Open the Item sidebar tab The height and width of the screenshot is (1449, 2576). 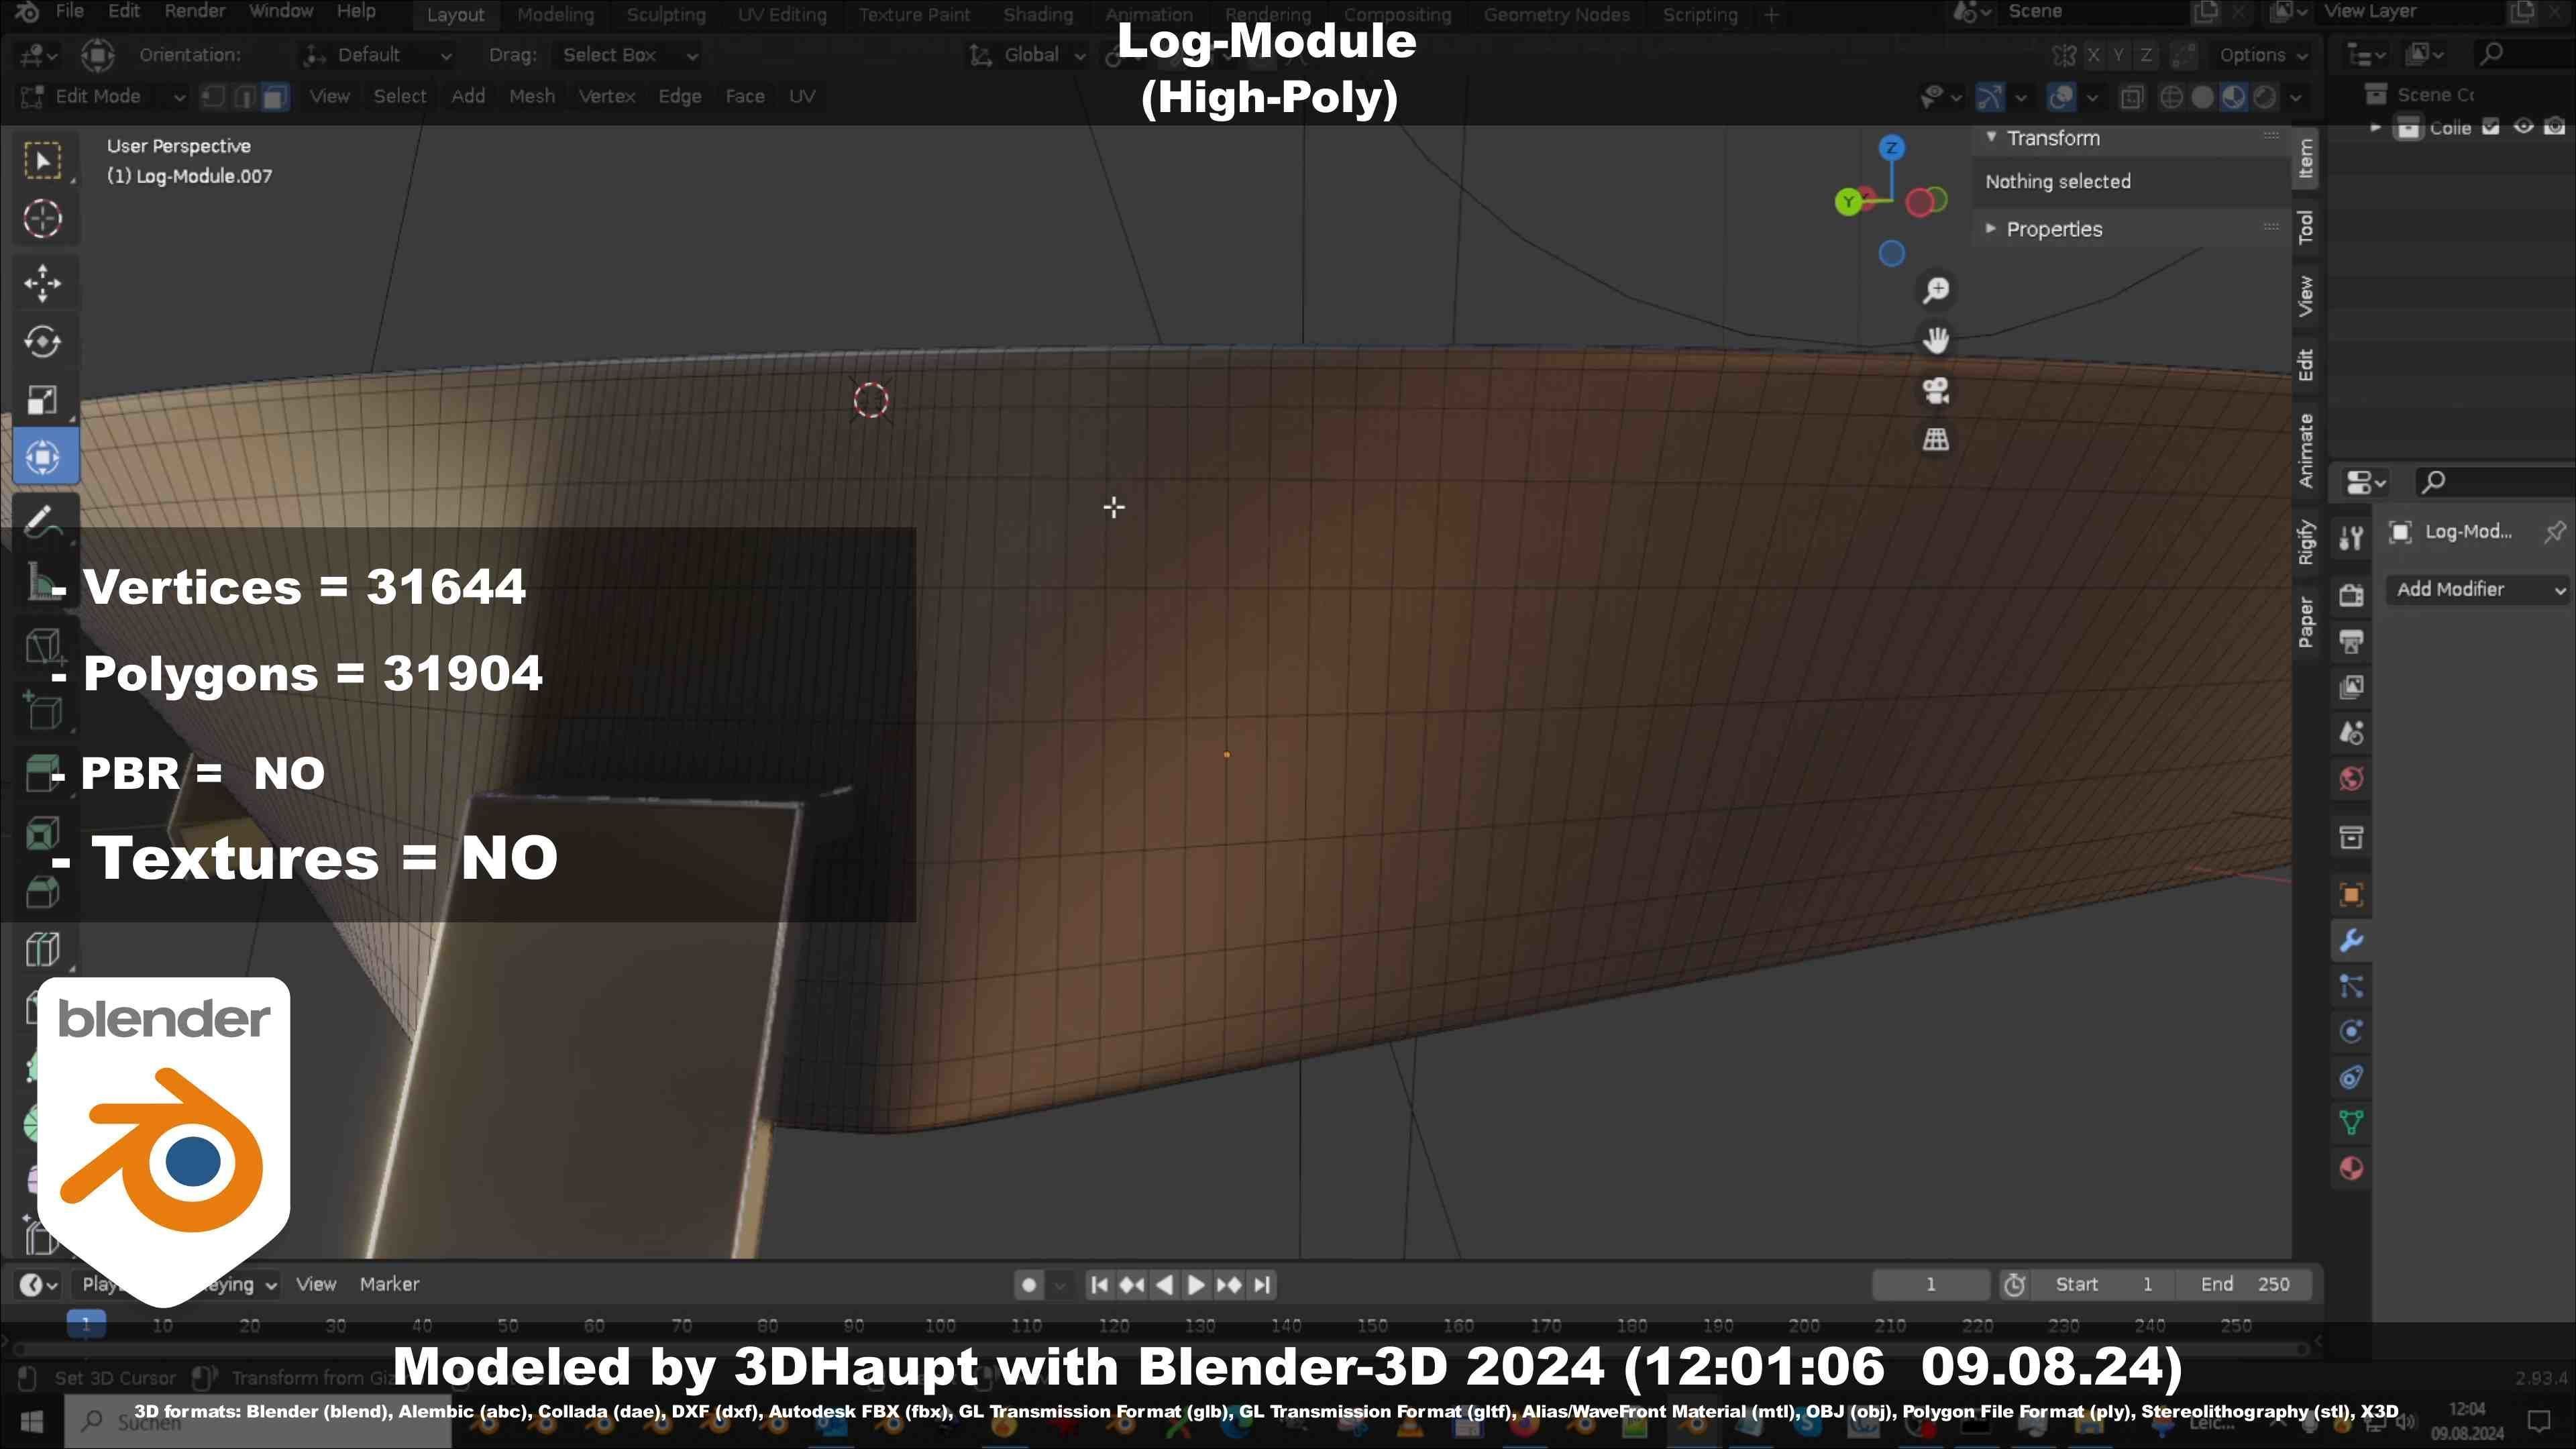[2305, 158]
